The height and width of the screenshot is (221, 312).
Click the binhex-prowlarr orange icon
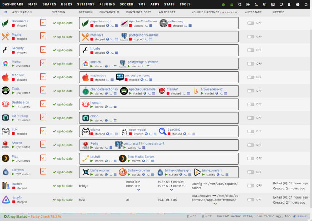tap(123, 172)
